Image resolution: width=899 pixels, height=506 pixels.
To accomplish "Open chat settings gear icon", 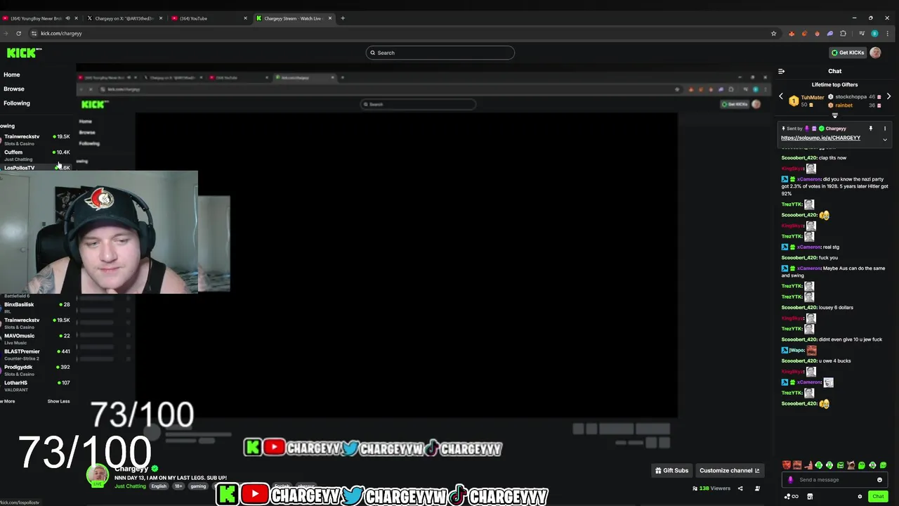I will (860, 496).
